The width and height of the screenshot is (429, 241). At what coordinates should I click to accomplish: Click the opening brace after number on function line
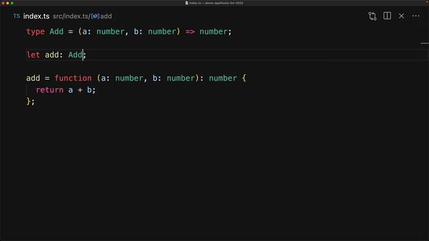pyautogui.click(x=244, y=78)
